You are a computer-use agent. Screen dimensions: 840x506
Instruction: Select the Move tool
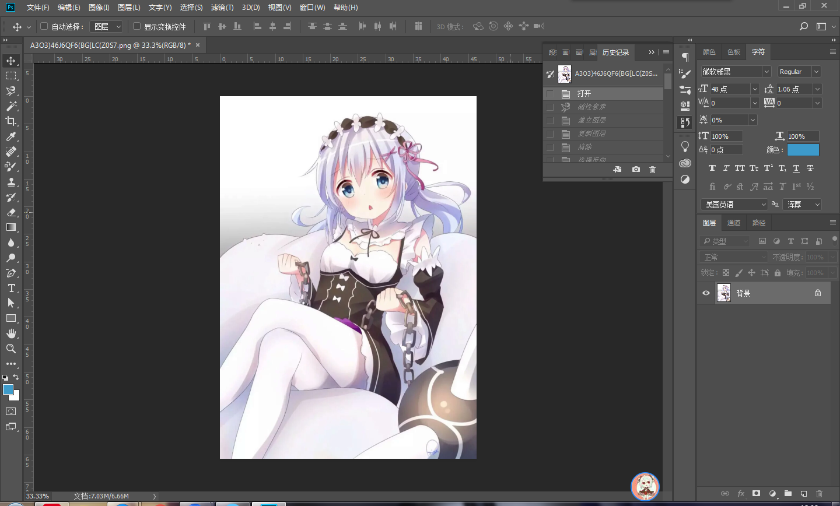(11, 61)
